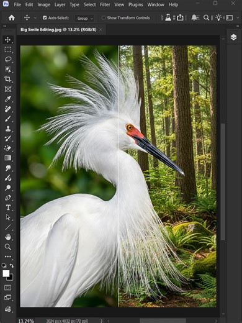This screenshot has width=242, height=323.
Task: Click the generative AI tool at toolbar bottom
Action: coord(8,309)
